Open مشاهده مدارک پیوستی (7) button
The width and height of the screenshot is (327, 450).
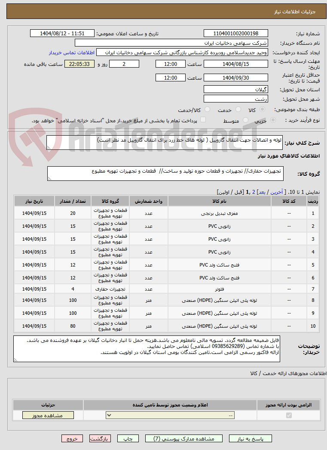tap(184, 438)
